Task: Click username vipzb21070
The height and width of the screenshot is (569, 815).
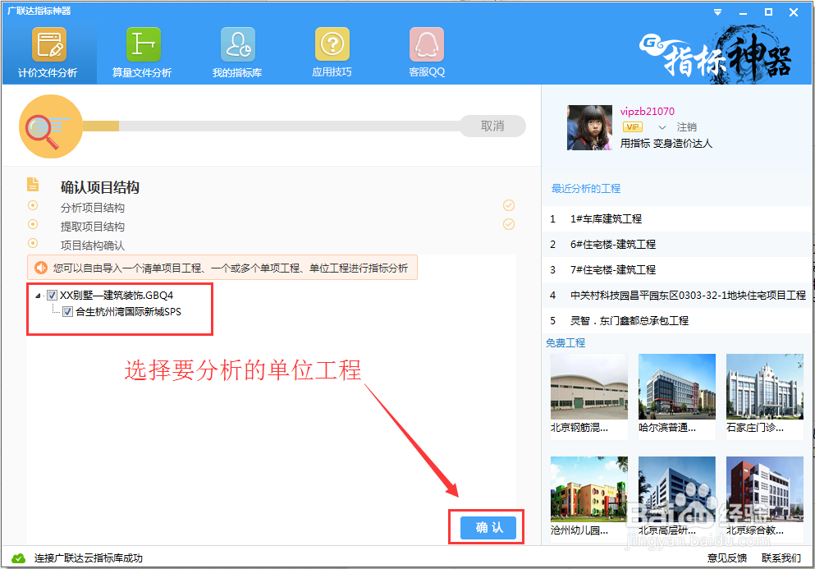Action: tap(647, 112)
